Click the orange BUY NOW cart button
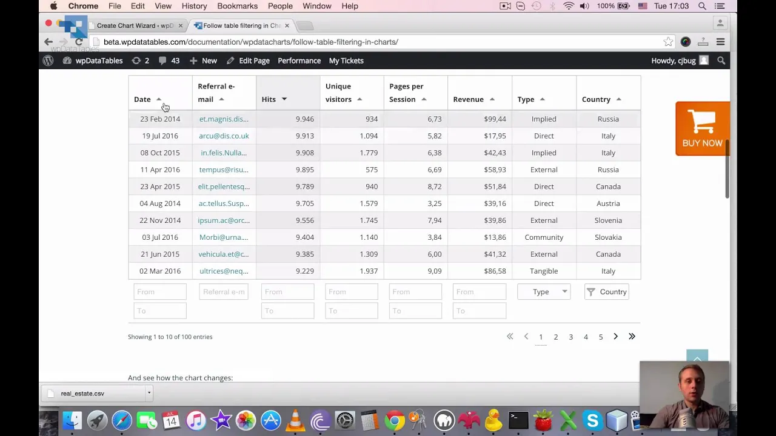The height and width of the screenshot is (436, 776). point(702,128)
